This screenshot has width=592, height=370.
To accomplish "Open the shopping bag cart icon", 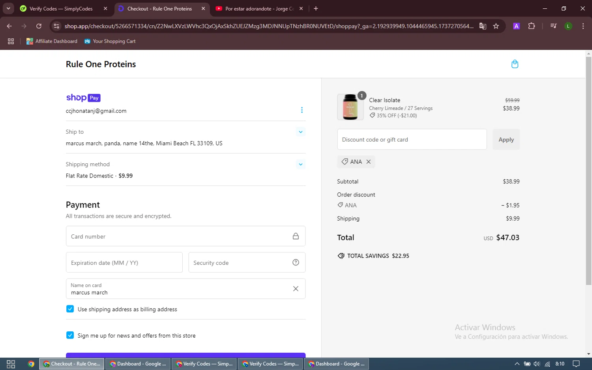I will (x=515, y=64).
